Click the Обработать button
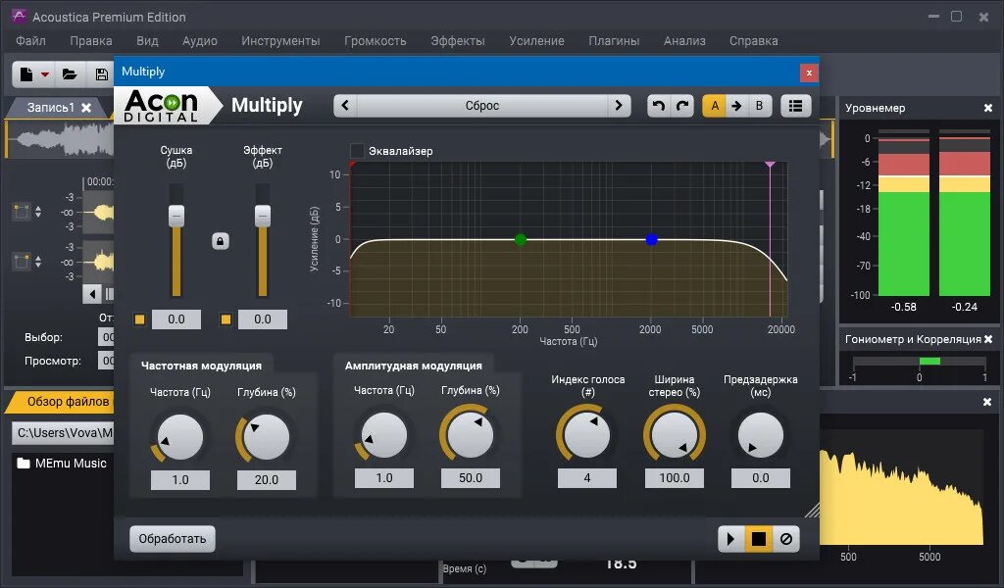Screen dimensions: 1004x588 pyautogui.click(x=173, y=539)
